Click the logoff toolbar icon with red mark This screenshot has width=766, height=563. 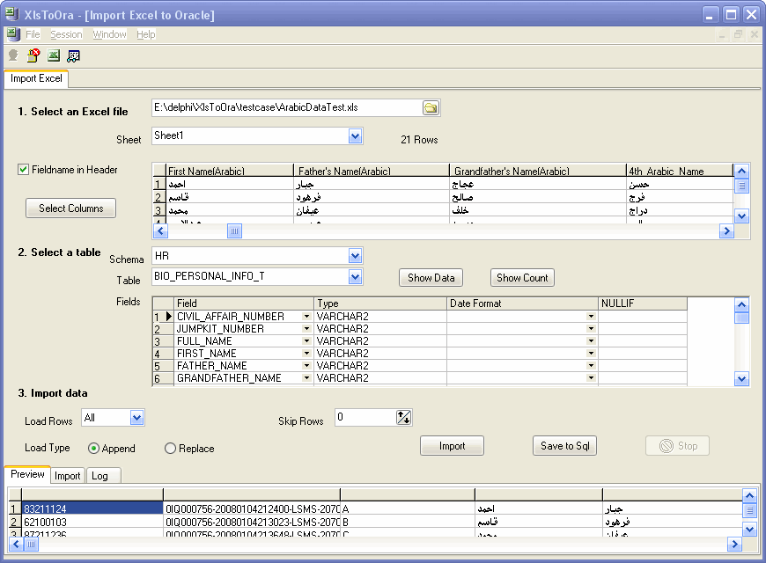pos(33,55)
